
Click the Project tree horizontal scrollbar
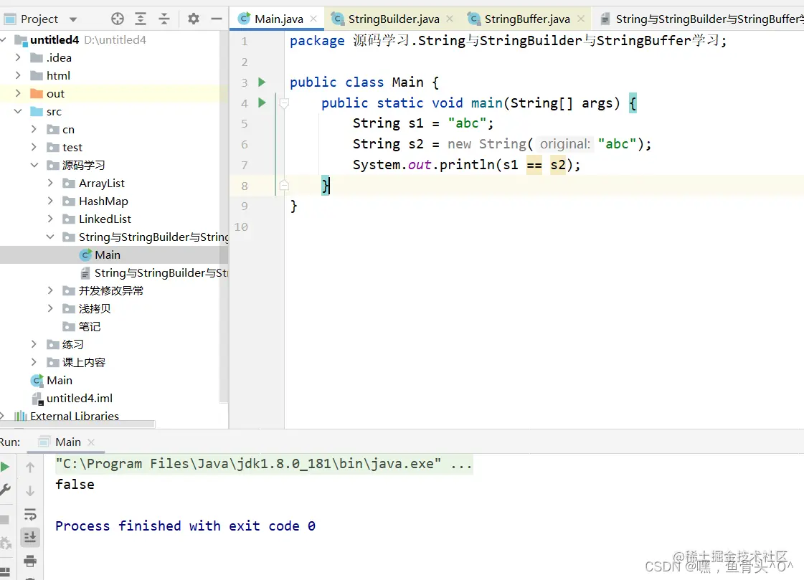[77, 424]
